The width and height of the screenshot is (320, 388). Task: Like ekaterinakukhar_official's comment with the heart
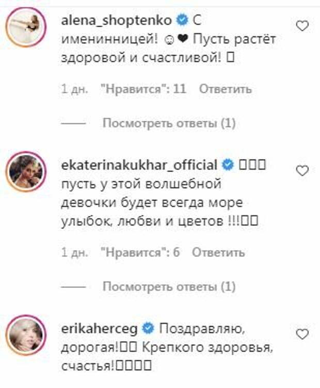click(302, 171)
